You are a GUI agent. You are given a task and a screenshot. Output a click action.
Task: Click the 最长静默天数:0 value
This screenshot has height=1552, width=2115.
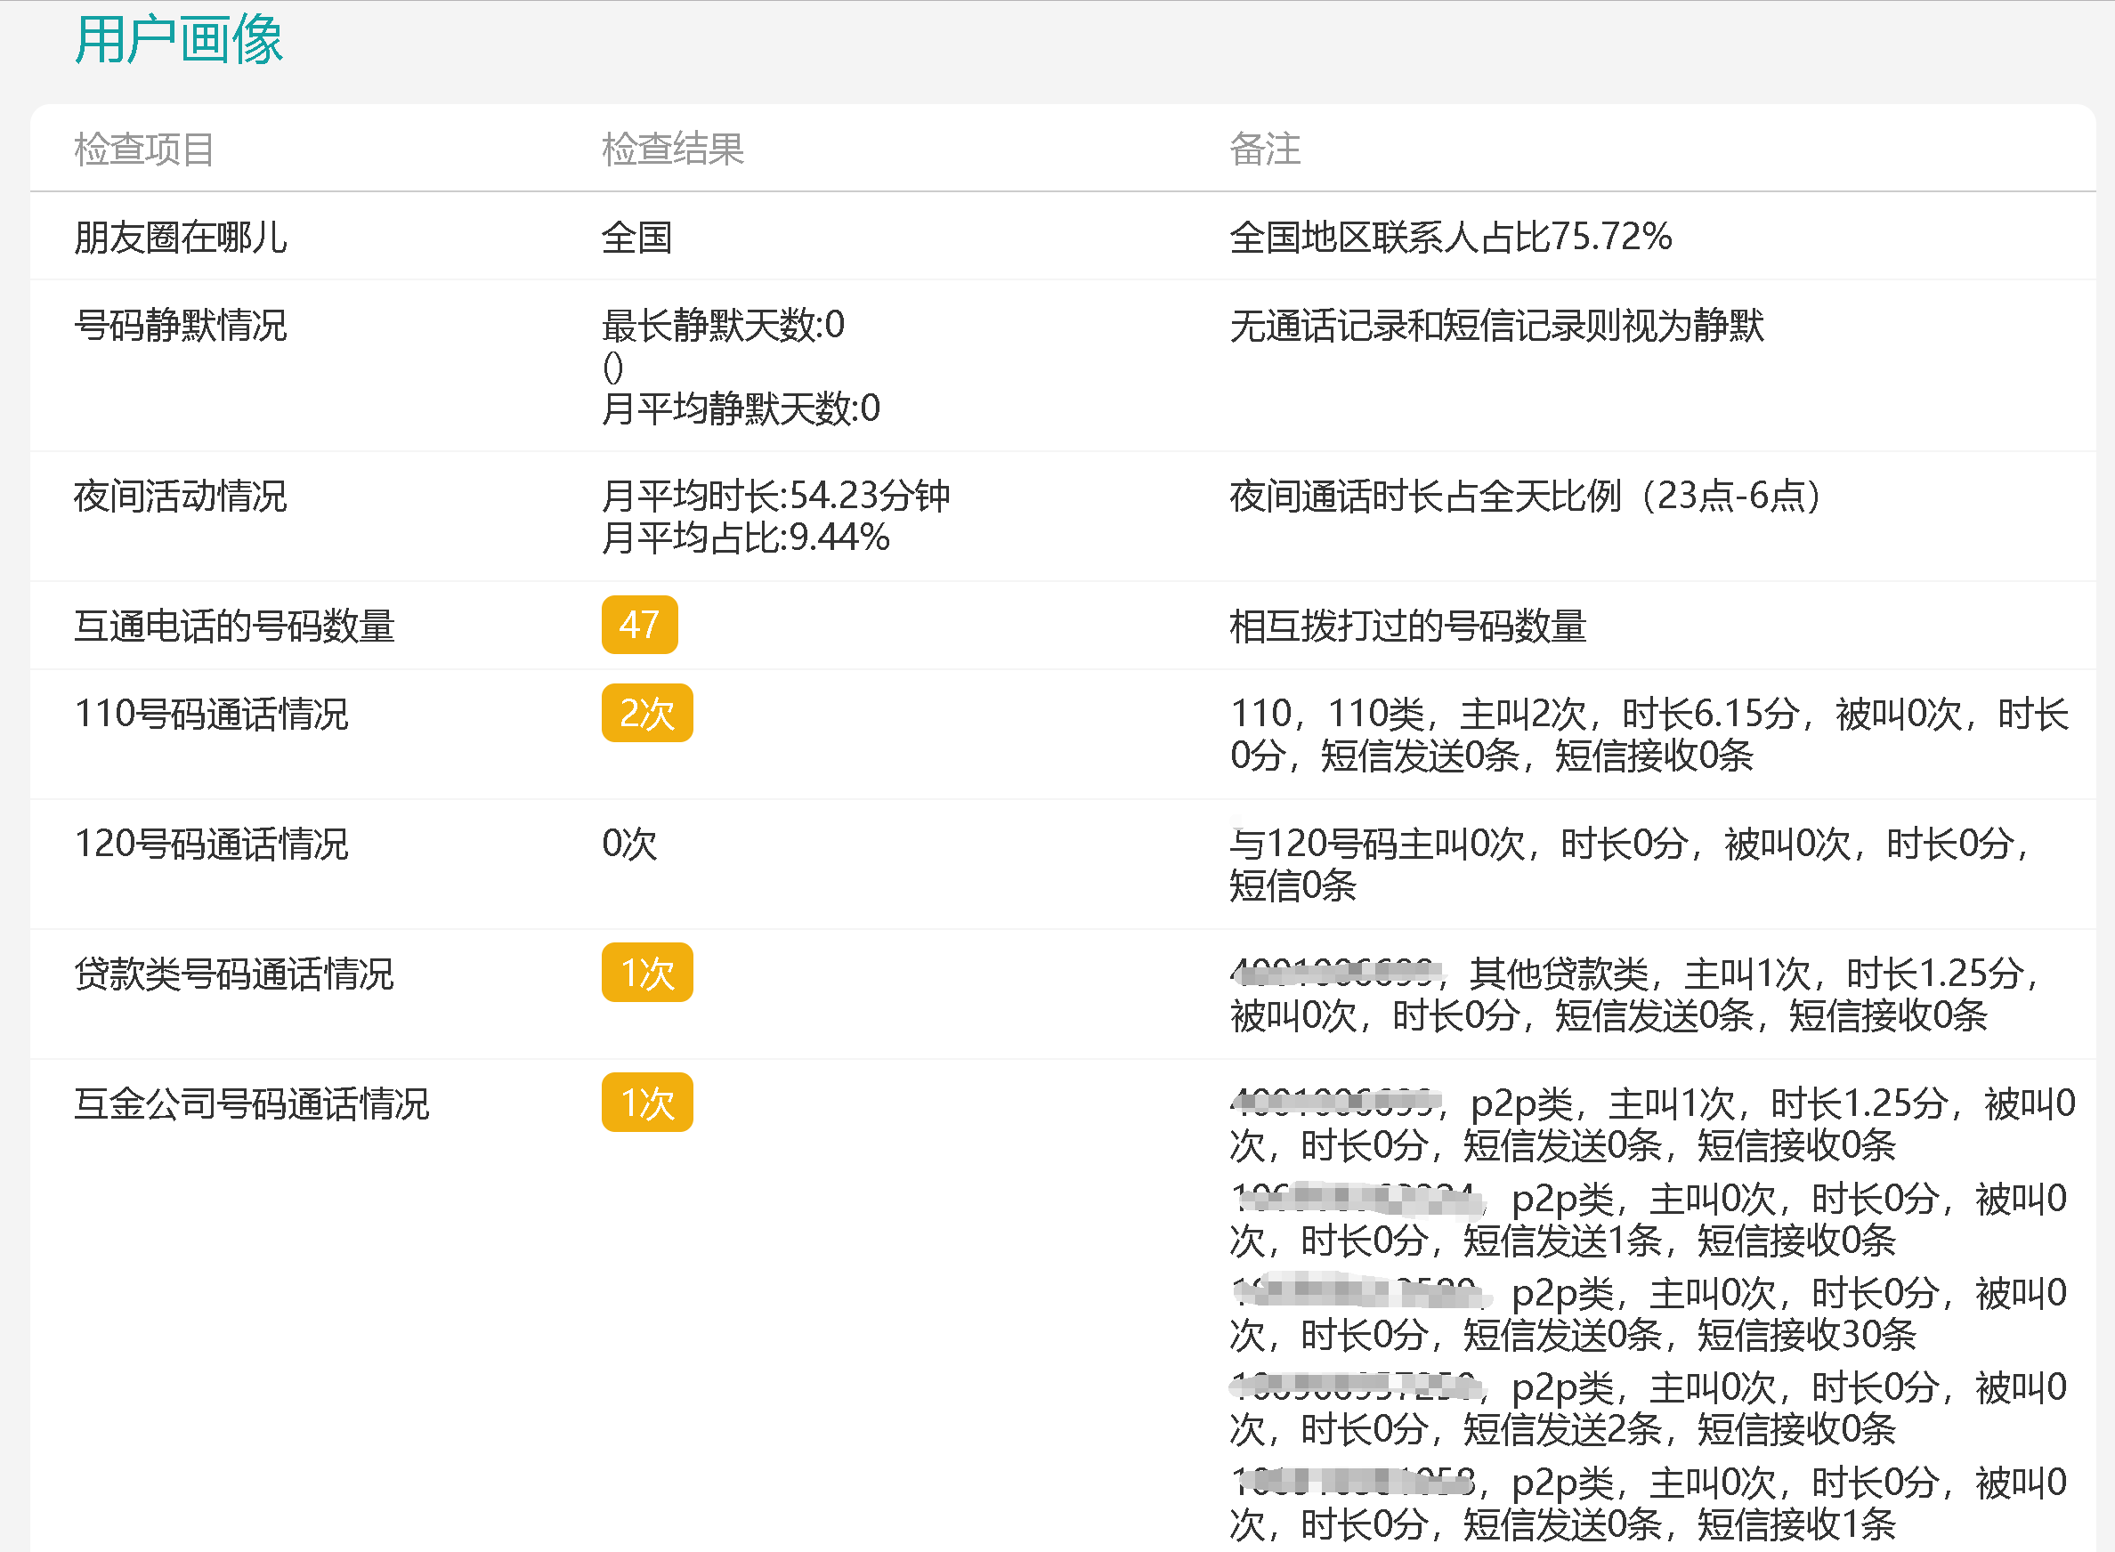click(x=723, y=325)
